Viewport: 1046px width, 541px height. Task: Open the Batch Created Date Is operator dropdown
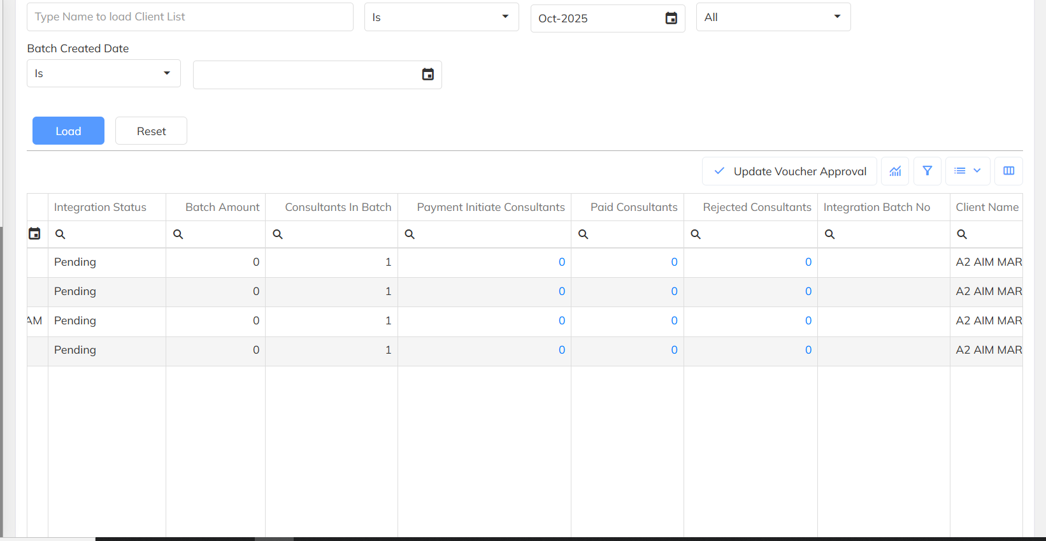pyautogui.click(x=103, y=73)
